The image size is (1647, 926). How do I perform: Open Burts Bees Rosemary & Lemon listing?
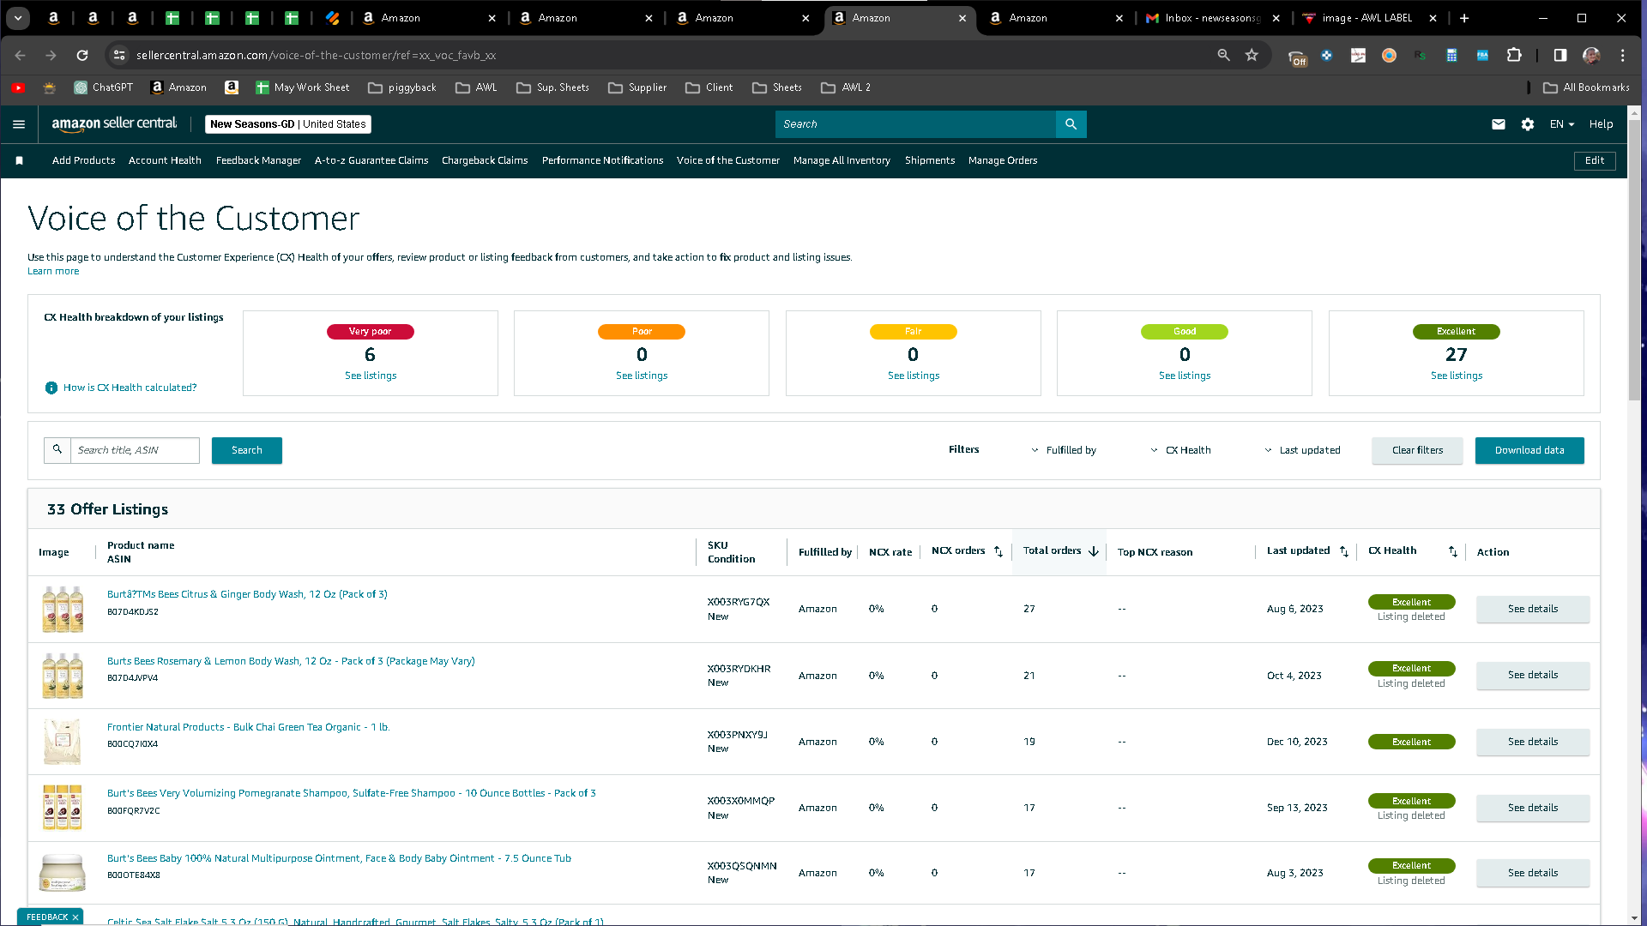coord(291,661)
